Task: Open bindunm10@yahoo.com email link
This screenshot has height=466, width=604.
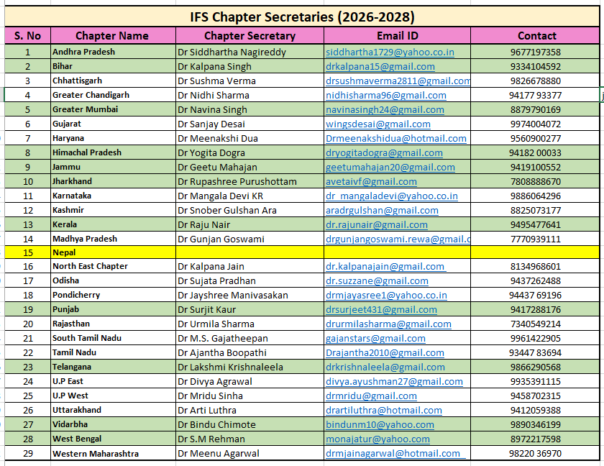Action: point(380,424)
